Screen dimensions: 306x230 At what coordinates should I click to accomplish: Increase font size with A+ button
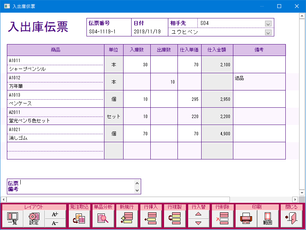point(55,214)
